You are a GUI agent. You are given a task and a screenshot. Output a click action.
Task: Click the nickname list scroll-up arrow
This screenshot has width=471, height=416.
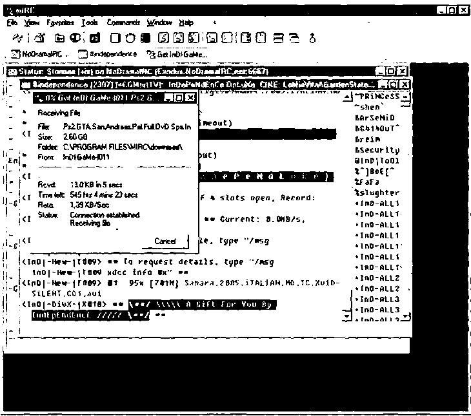coord(406,97)
